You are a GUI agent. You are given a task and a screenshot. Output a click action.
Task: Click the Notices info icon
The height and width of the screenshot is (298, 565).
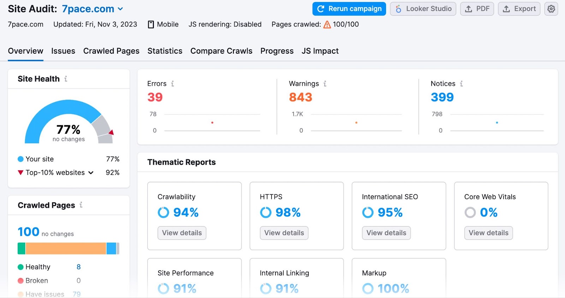coord(461,84)
